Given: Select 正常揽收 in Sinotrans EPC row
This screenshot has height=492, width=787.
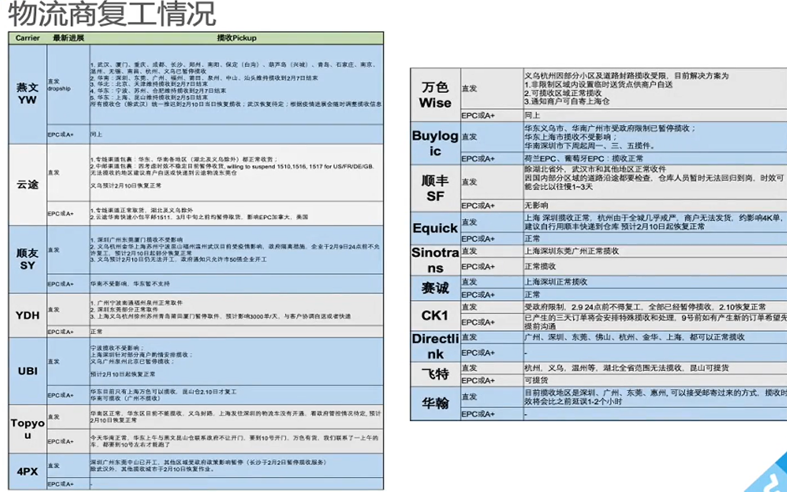Looking at the screenshot, I should [x=540, y=266].
